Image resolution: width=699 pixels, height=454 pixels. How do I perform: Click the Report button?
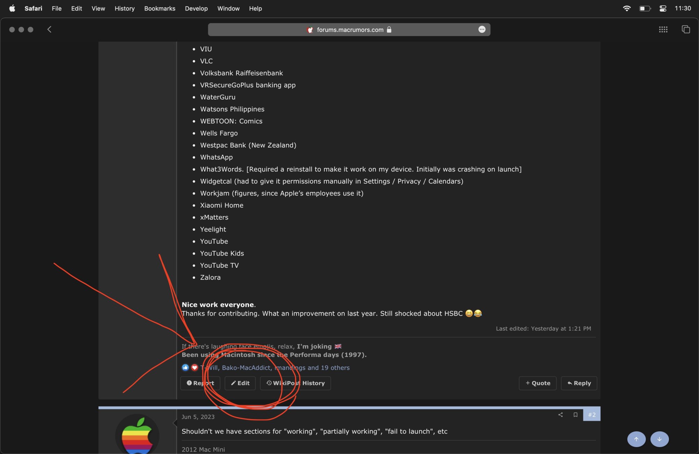[x=200, y=383]
